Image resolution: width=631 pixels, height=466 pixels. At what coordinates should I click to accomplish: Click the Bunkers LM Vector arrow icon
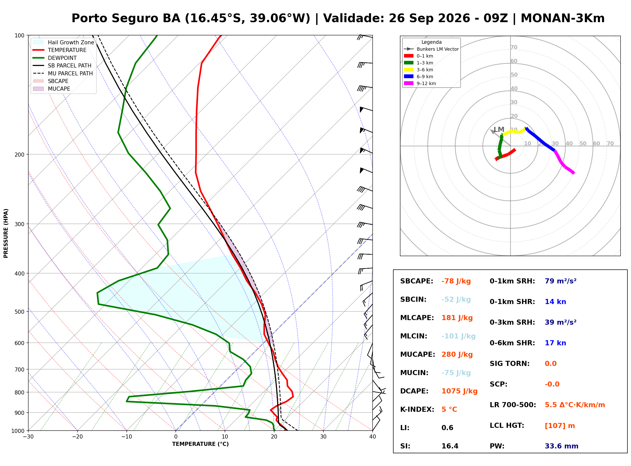click(x=408, y=49)
